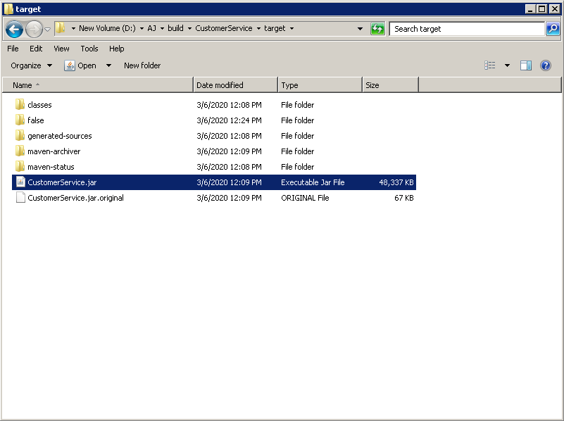Open address bar history dropdown
The width and height of the screenshot is (564, 421).
coord(360,29)
